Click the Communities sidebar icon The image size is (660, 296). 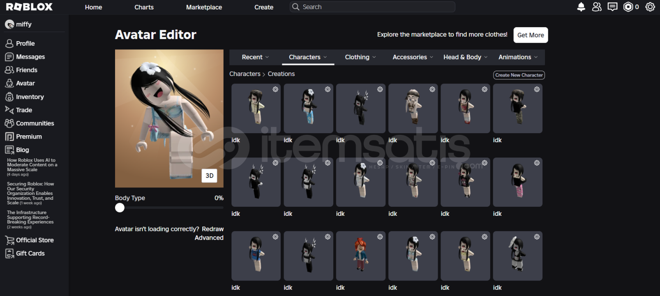9,123
